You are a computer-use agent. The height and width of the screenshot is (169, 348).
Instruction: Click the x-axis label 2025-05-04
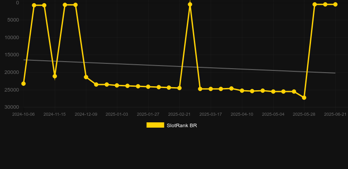[x=273, y=114]
